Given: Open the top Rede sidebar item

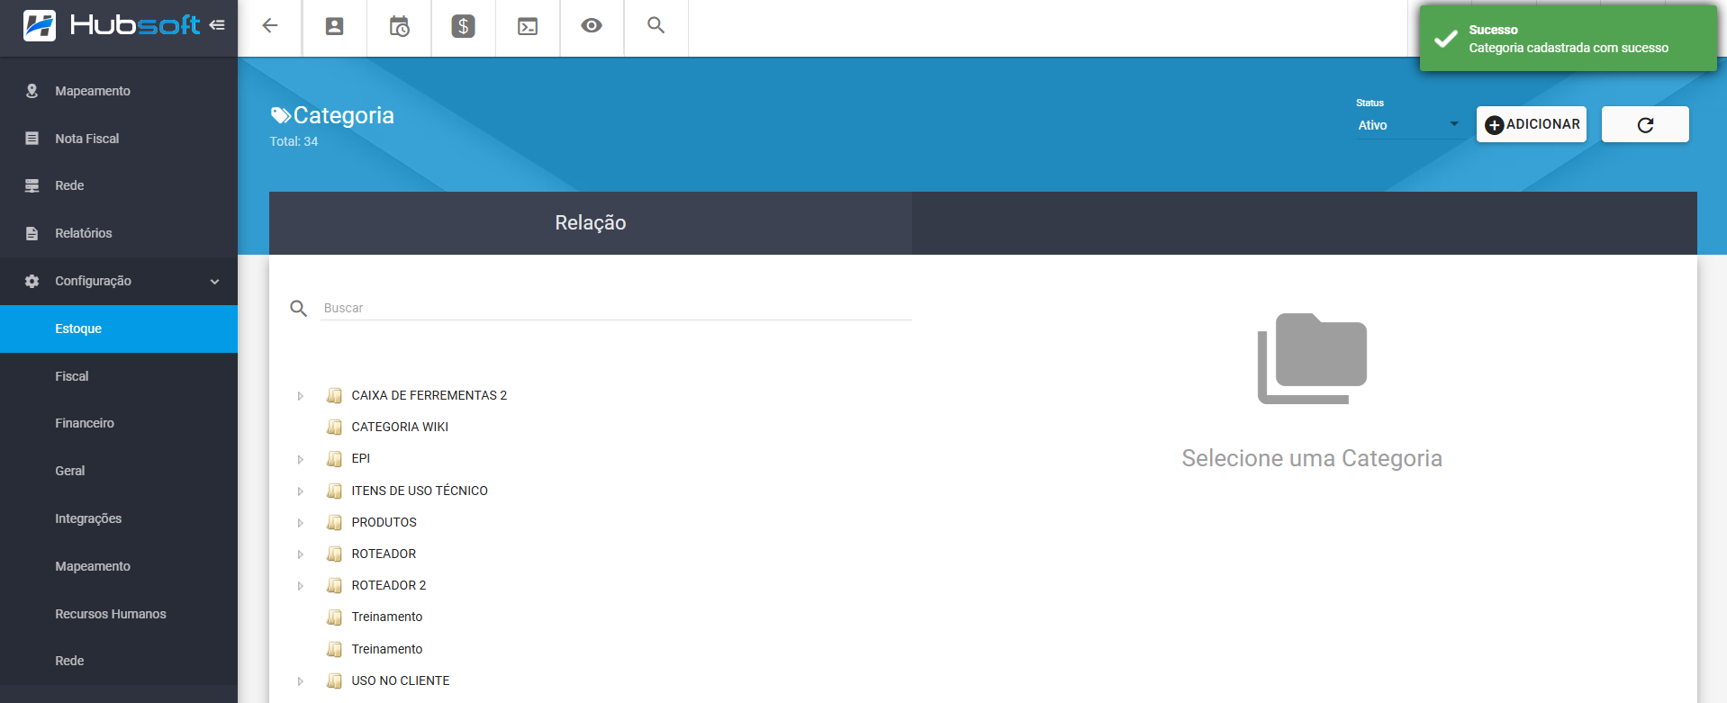Looking at the screenshot, I should 119,185.
